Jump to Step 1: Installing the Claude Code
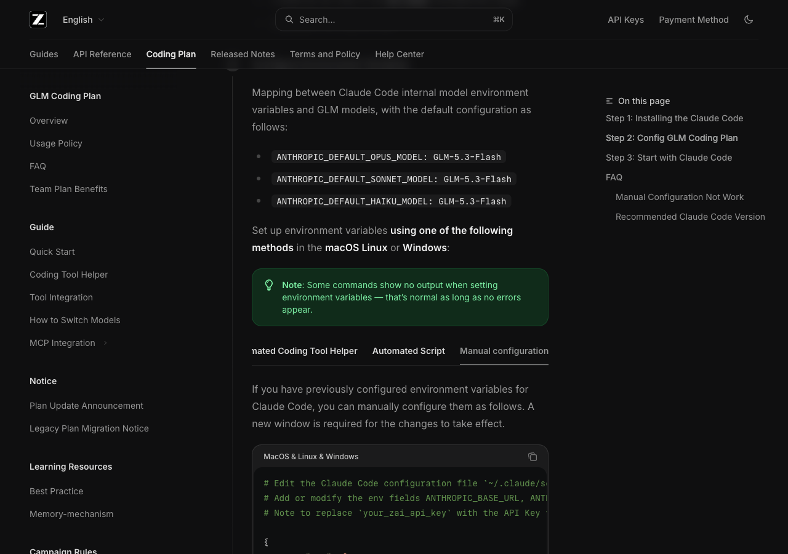Image resolution: width=788 pixels, height=554 pixels. point(675,118)
